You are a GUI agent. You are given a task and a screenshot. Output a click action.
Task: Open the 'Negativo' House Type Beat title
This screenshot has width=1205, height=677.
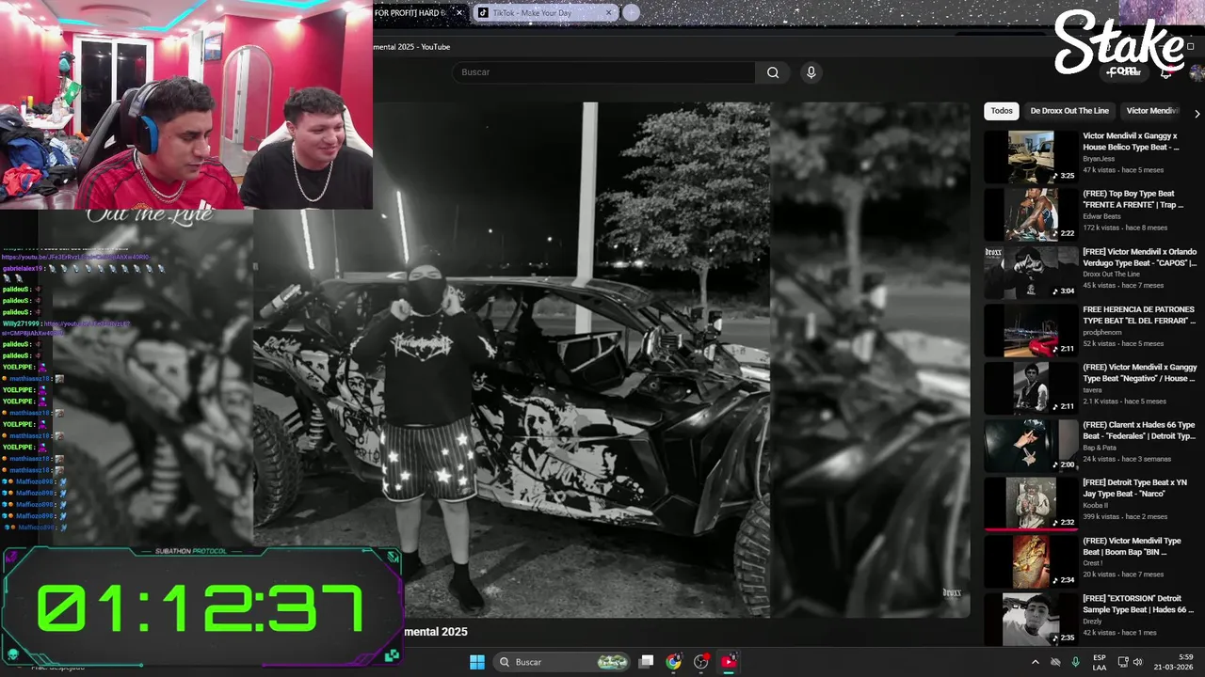tap(1140, 373)
